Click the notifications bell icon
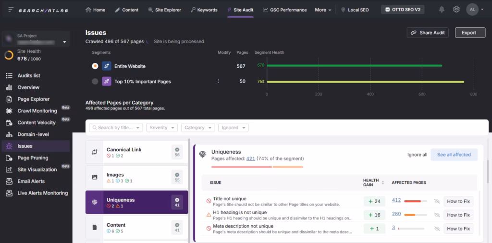The height and width of the screenshot is (243, 492). (442, 10)
